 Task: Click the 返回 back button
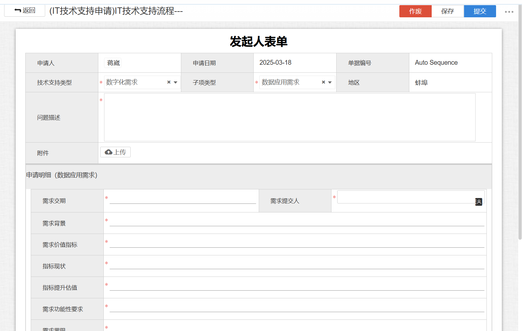pos(25,11)
